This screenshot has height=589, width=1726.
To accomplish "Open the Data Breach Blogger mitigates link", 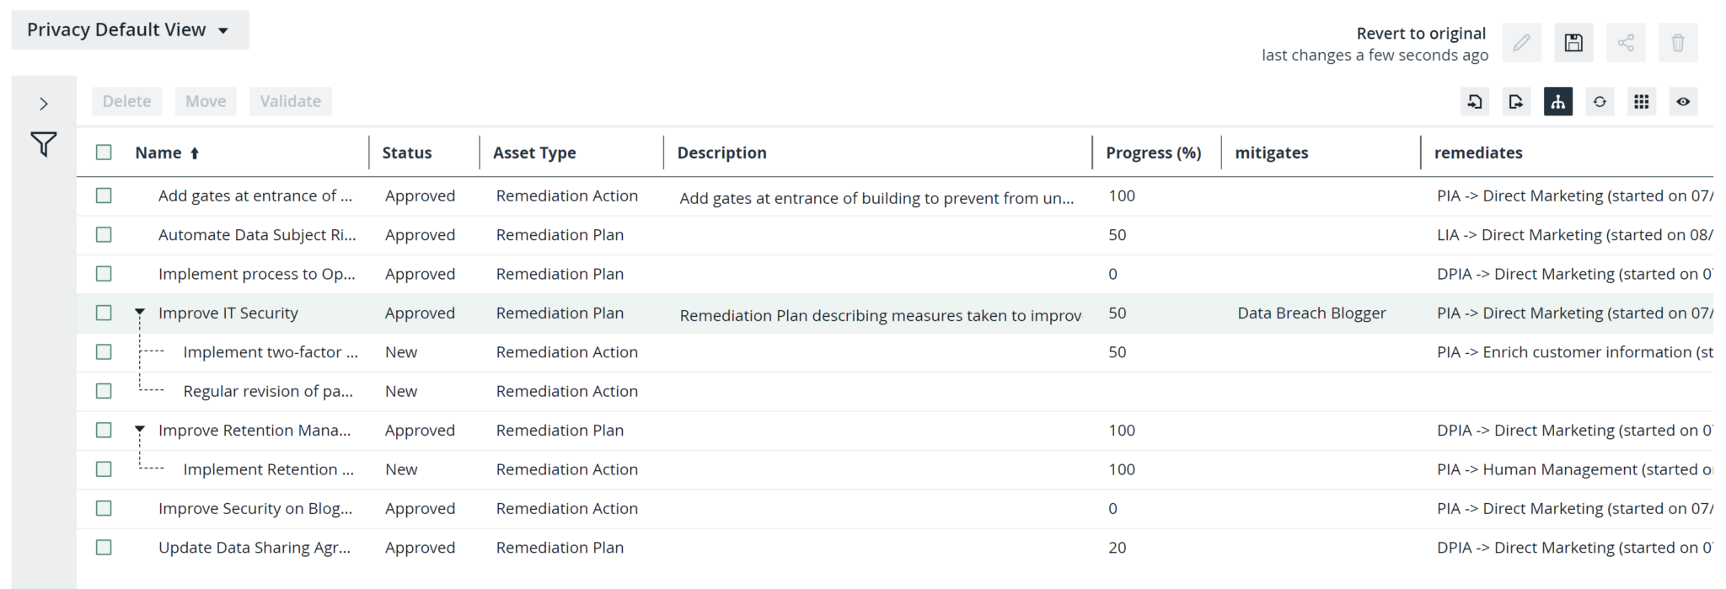I will coord(1311,313).
